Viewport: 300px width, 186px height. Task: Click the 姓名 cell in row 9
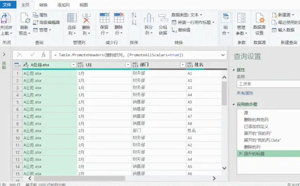coord(204,131)
